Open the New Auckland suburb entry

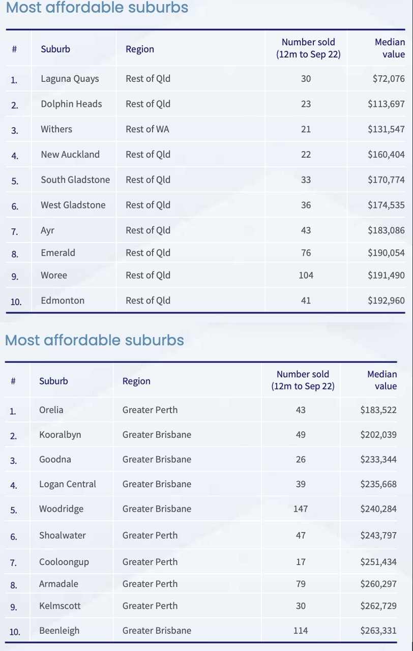pyautogui.click(x=70, y=155)
